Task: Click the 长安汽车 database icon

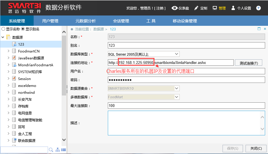Action: [14, 99]
